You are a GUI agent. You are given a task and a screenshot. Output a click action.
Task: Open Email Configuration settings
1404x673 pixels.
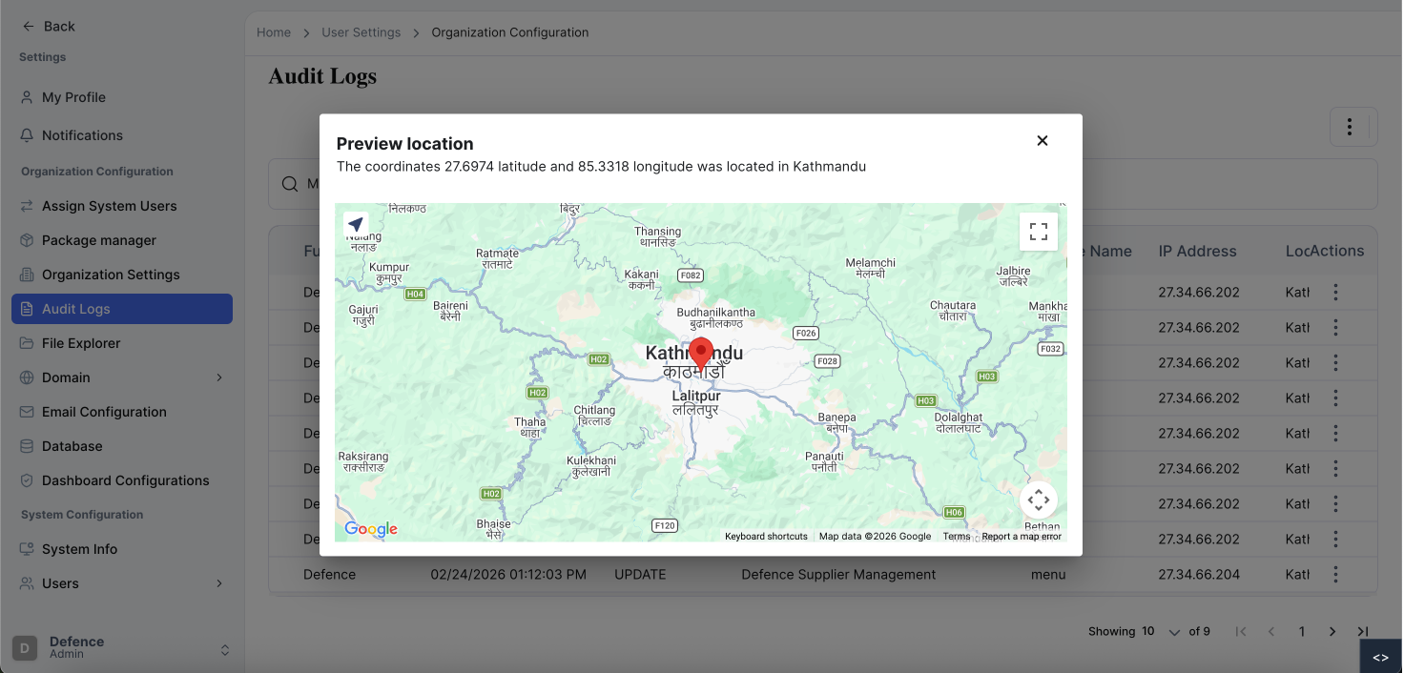[102, 411]
